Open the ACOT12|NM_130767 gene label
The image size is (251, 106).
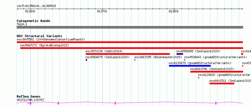(x=30, y=100)
